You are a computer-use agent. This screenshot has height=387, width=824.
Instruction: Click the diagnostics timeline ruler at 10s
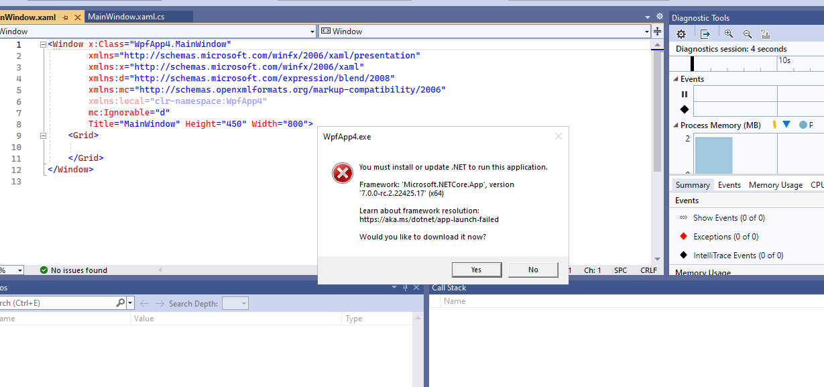(x=784, y=60)
